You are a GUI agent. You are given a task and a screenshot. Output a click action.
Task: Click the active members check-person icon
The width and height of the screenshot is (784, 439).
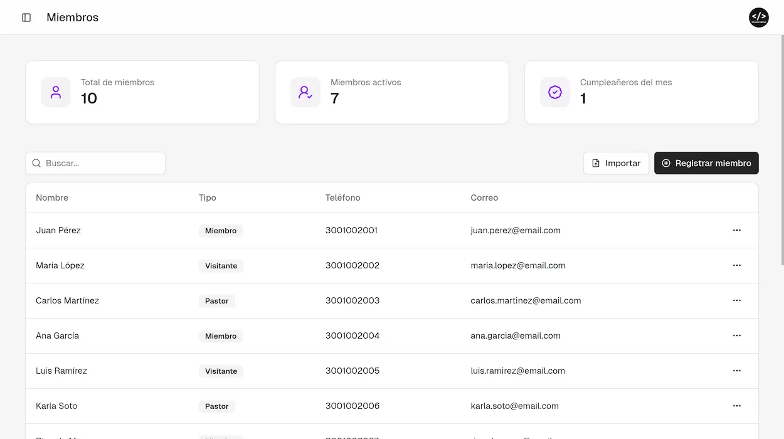pyautogui.click(x=305, y=92)
